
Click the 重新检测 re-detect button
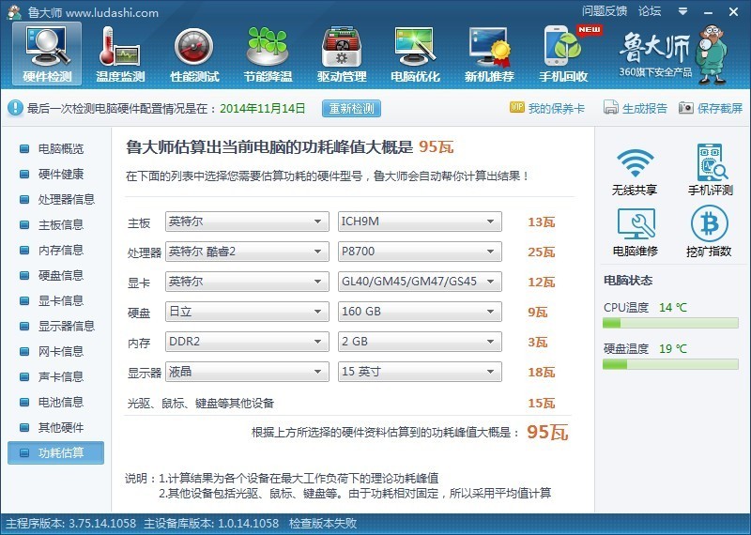(x=351, y=108)
